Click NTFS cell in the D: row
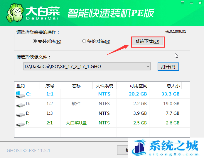 (x=104, y=103)
